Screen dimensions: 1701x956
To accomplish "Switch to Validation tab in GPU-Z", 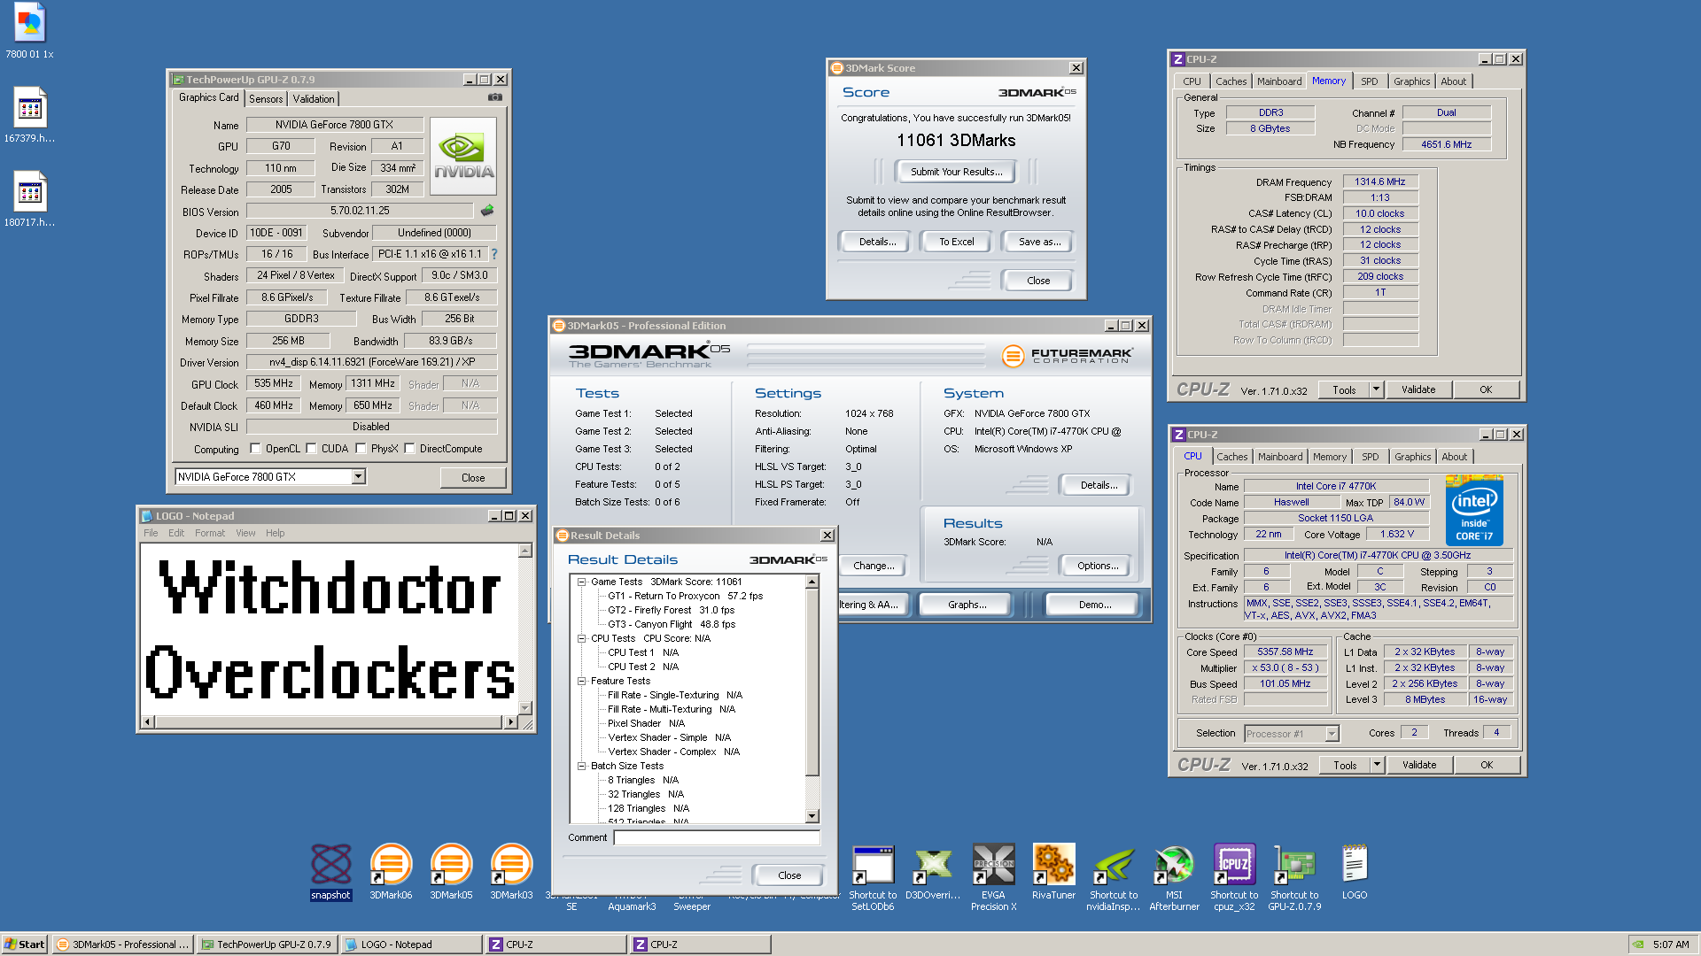I will pos(314,99).
